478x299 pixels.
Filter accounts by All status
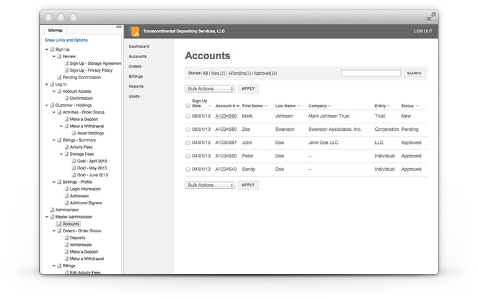205,74
